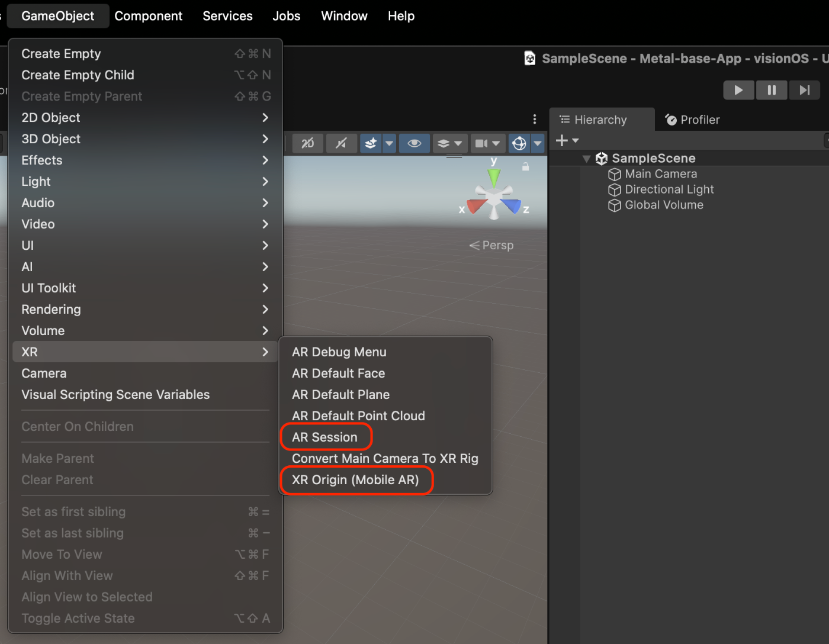Image resolution: width=829 pixels, height=644 pixels.
Task: Switch projection via the Persp label
Action: pos(491,245)
